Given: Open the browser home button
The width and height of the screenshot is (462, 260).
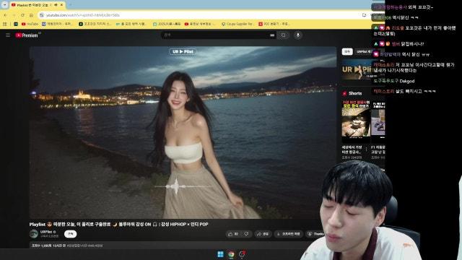Looking at the screenshot, I should (31, 15).
